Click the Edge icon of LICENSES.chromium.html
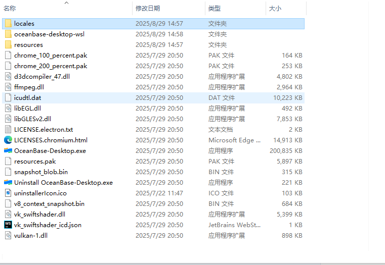The width and height of the screenshot is (385, 265). 8,140
